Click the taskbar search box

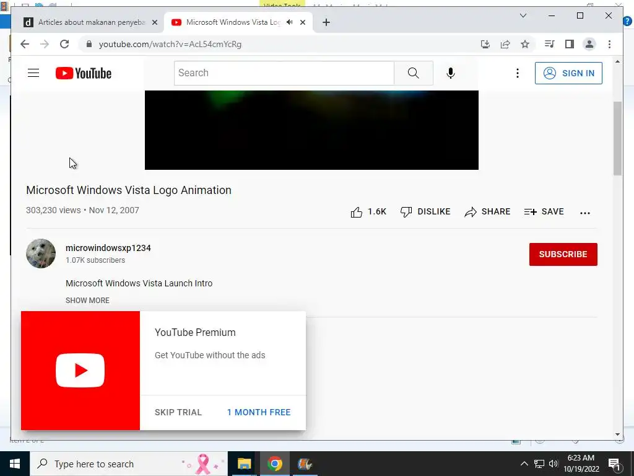tap(129, 464)
